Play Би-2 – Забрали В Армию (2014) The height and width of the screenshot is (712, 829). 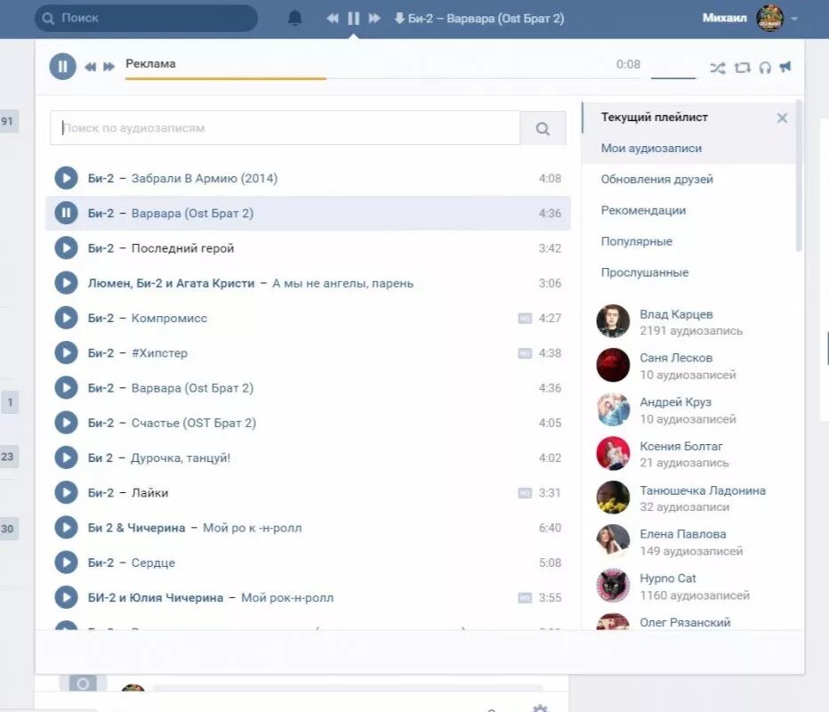tap(66, 178)
